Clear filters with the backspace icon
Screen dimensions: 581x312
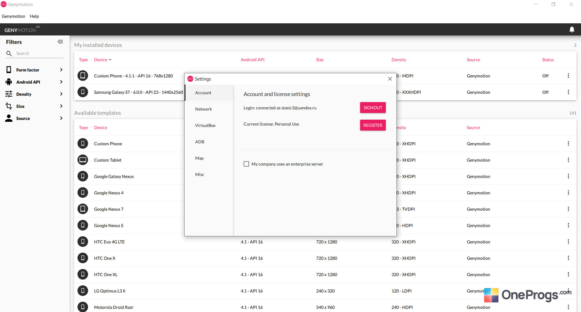pyautogui.click(x=60, y=42)
